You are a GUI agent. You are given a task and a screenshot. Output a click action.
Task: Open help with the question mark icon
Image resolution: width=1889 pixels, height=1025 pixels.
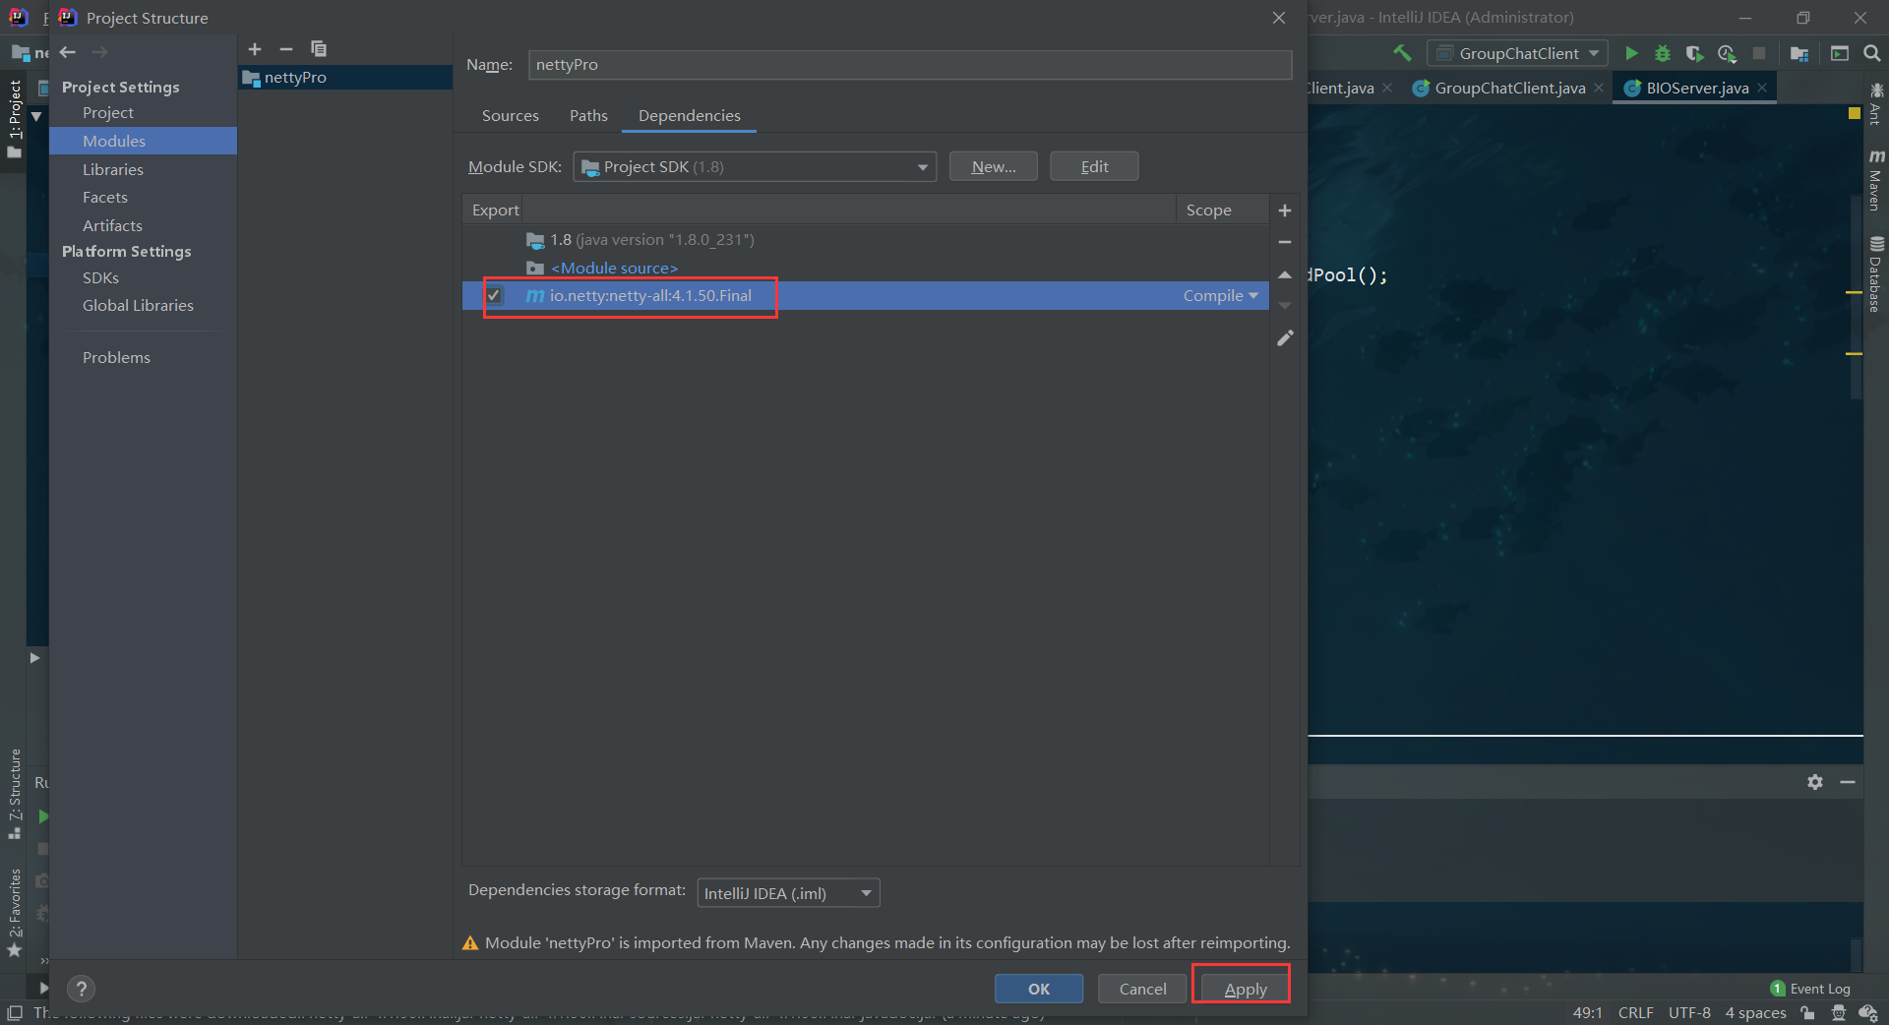(82, 989)
